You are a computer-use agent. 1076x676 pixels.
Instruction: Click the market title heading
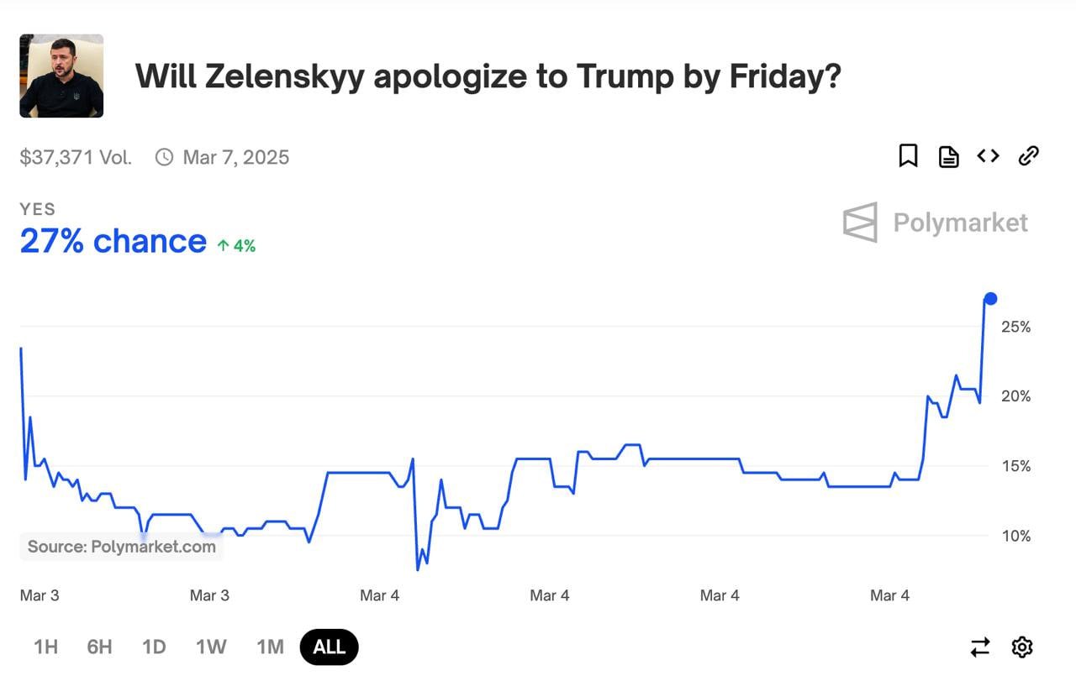pyautogui.click(x=488, y=76)
